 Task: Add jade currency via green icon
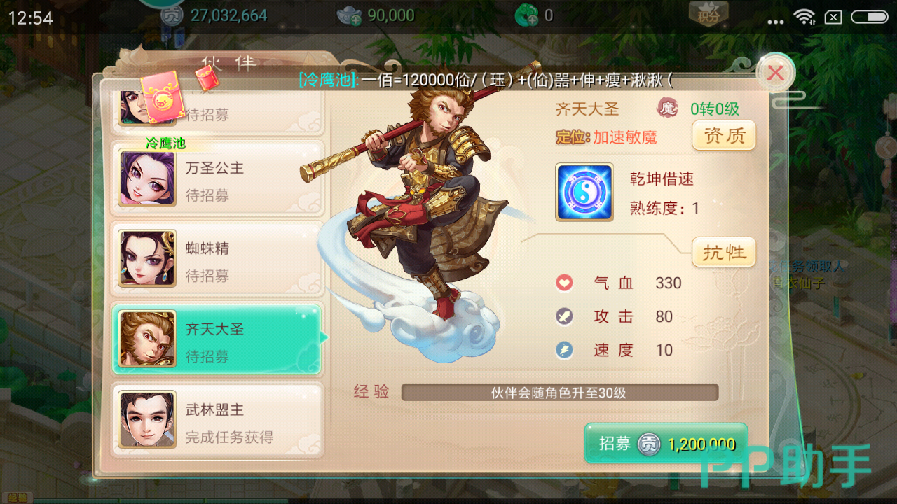[x=526, y=15]
